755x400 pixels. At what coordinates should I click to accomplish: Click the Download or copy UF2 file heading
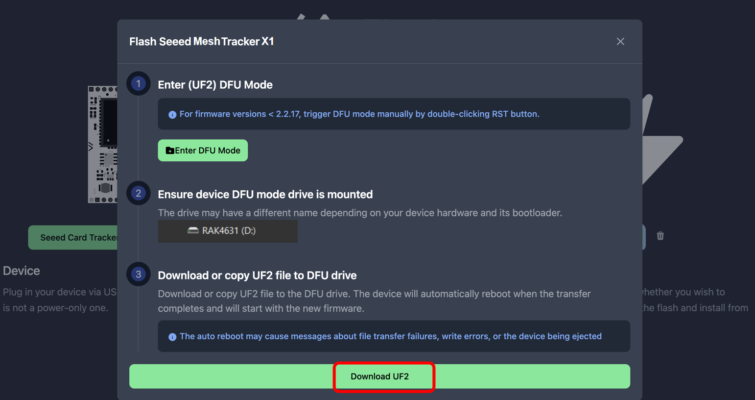[257, 275]
